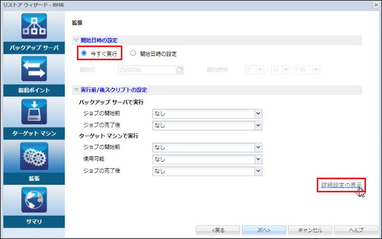
Task: Click the <戻る button
Action: [x=218, y=230]
